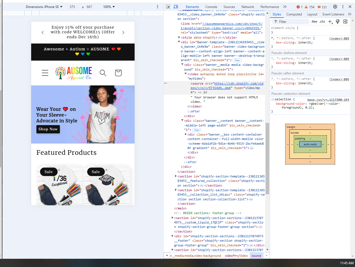Collapse the video myVideo node
This screenshot has height=267, width=355.
coord(186,74)
